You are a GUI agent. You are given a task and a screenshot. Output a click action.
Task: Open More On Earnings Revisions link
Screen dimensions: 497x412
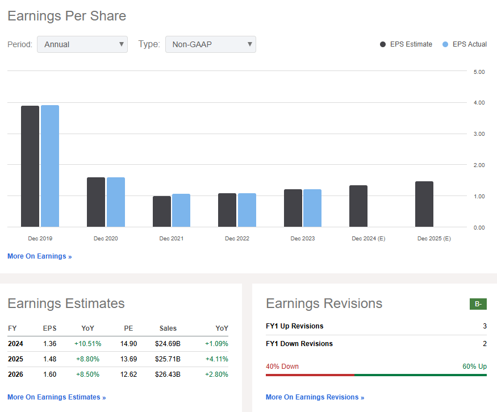tap(315, 397)
